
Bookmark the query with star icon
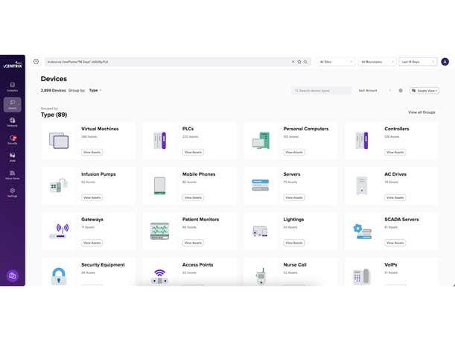click(x=299, y=62)
